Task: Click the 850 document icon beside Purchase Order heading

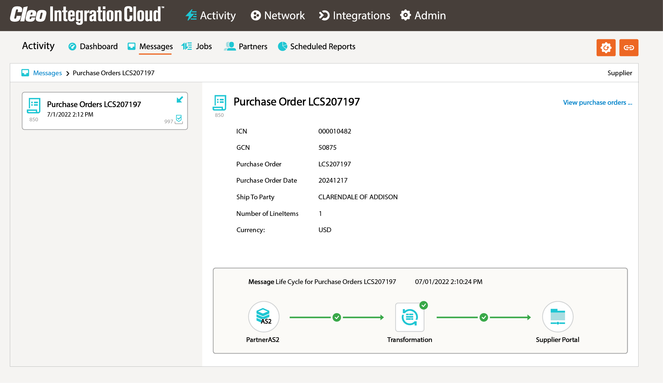Action: point(219,102)
